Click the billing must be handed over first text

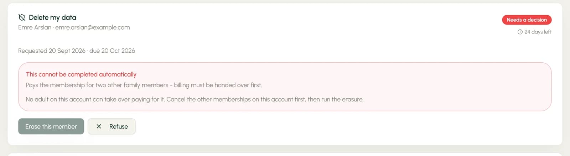pyautogui.click(x=218, y=85)
